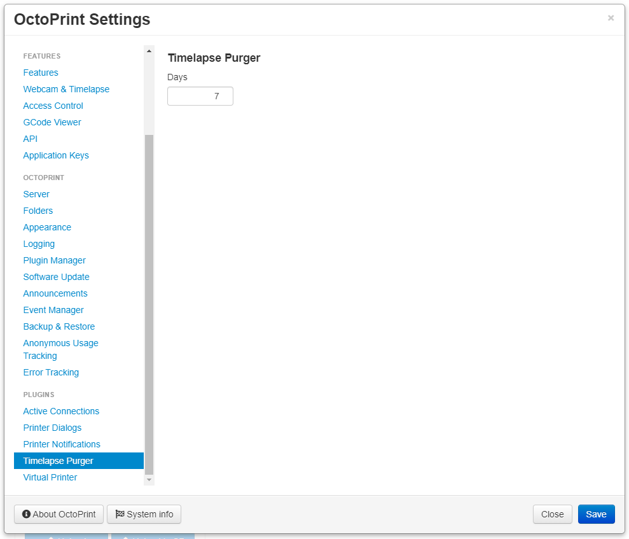629x539 pixels.
Task: Open Virtual Printer plugin settings
Action: (50, 478)
